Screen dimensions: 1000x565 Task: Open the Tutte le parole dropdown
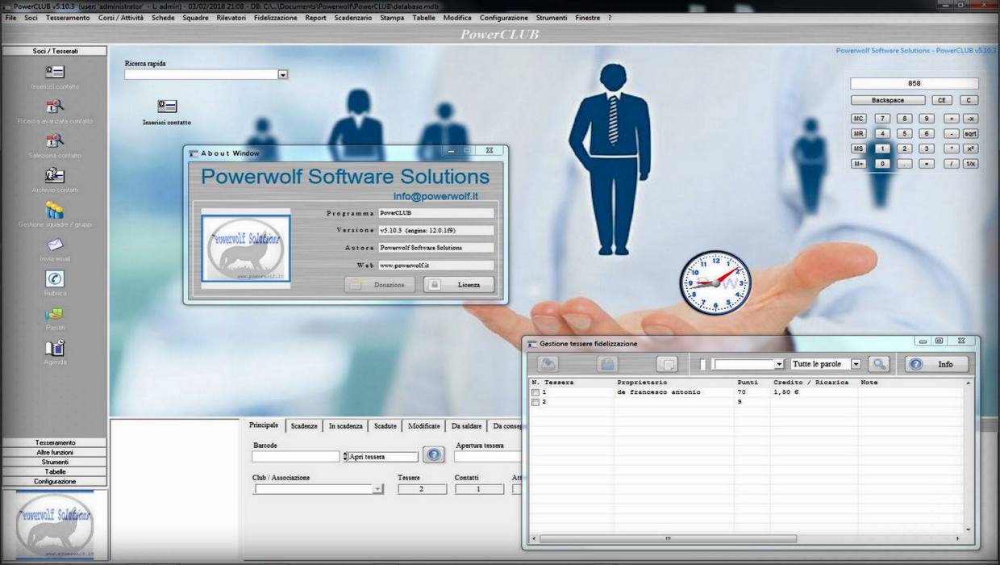coord(856,364)
